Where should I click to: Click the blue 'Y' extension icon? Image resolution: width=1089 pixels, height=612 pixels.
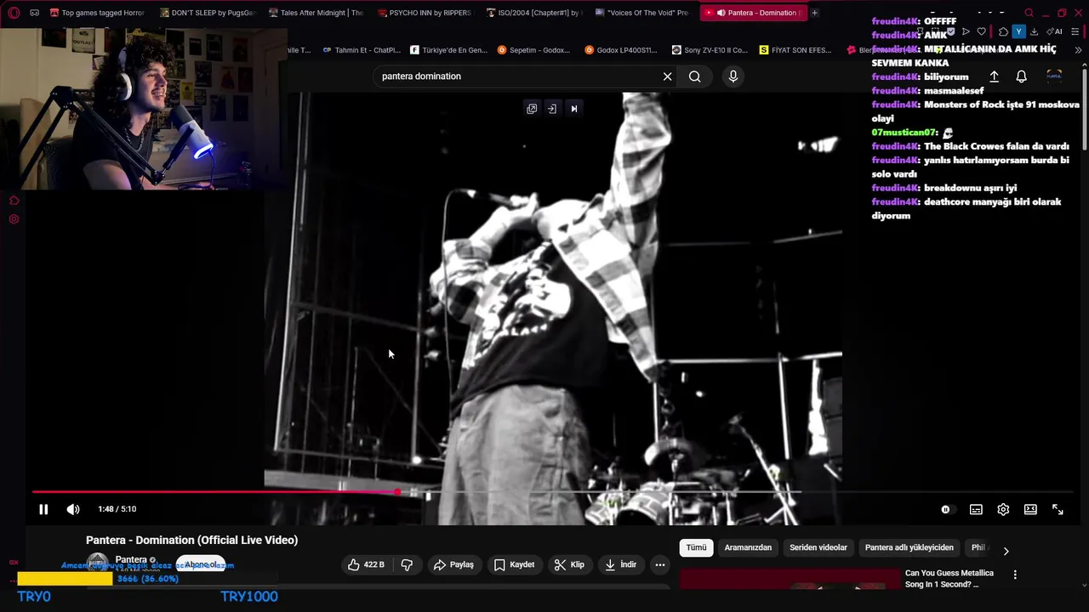[1018, 31]
